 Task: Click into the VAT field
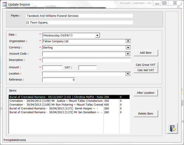[x=88, y=68]
